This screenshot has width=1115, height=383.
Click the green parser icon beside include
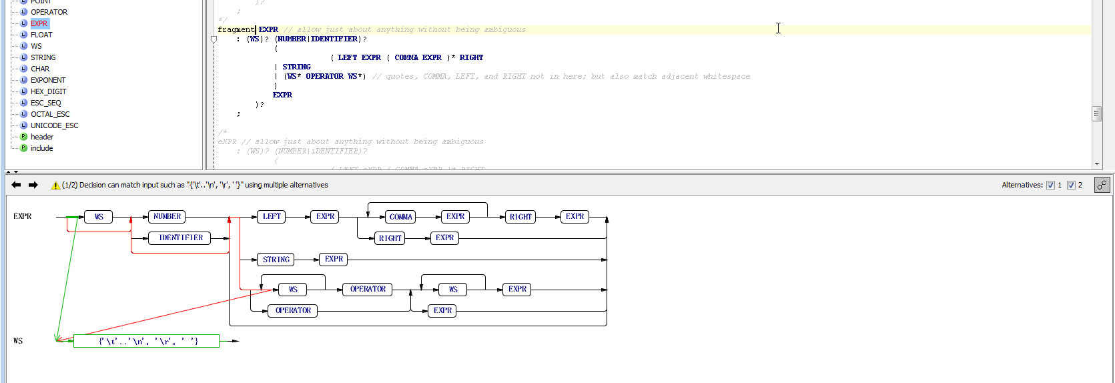24,148
